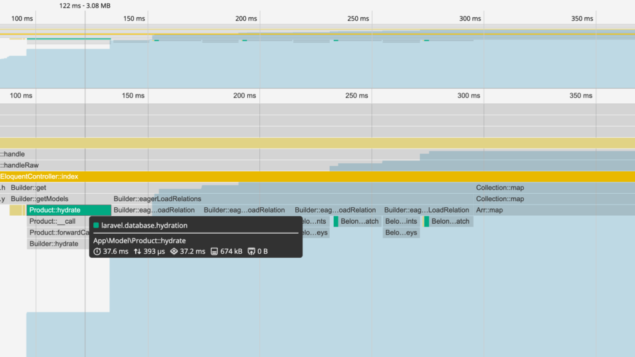Select the Builder::eag...LoadRelation span
635x357 pixels.
click(x=426, y=210)
